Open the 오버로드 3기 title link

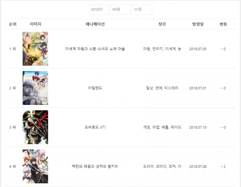point(95,127)
